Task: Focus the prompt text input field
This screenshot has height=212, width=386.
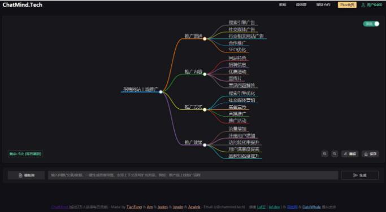Action: 193,175
